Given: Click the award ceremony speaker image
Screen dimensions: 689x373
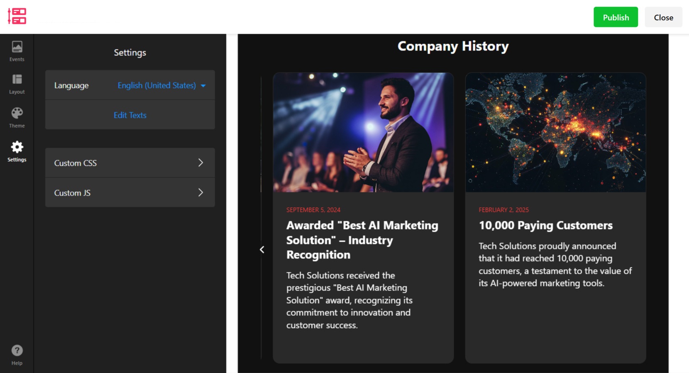Looking at the screenshot, I should pos(363,132).
